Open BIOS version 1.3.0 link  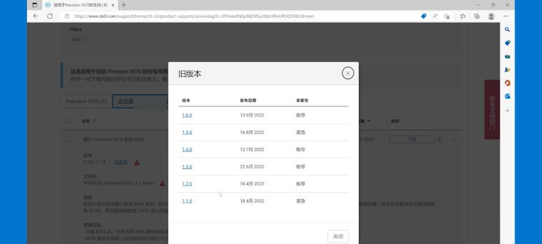[187, 167]
